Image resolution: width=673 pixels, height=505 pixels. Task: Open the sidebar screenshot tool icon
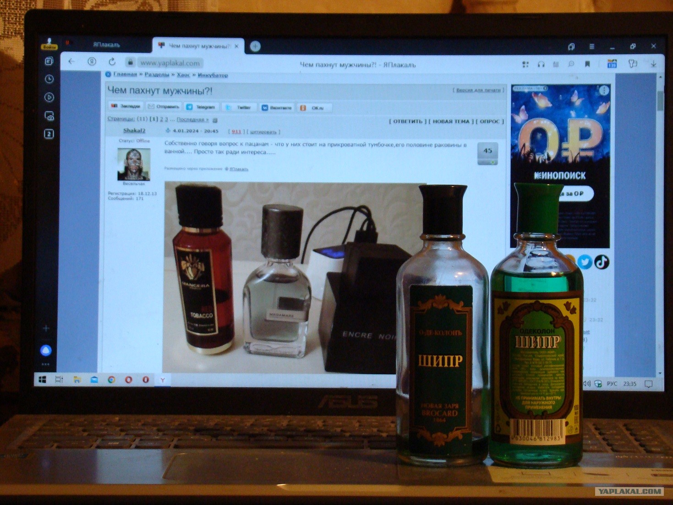click(x=49, y=116)
